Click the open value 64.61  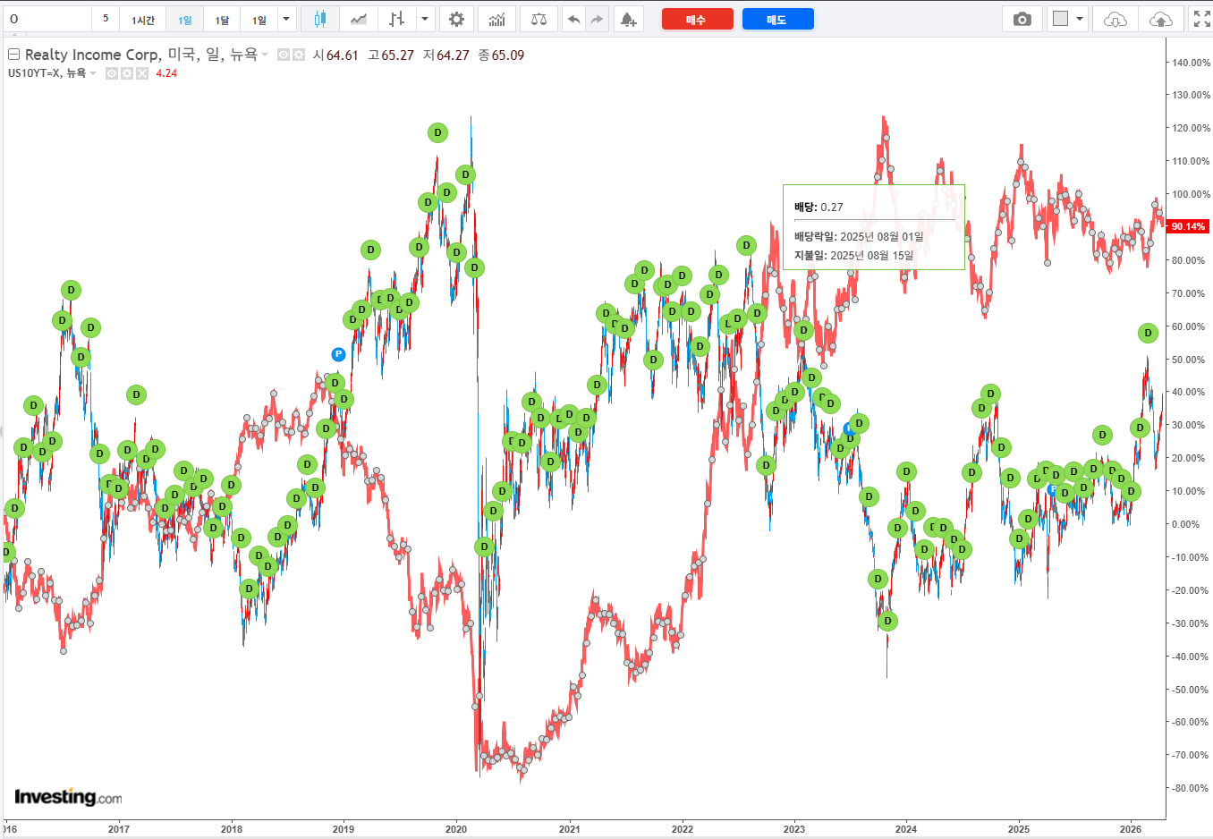click(342, 55)
